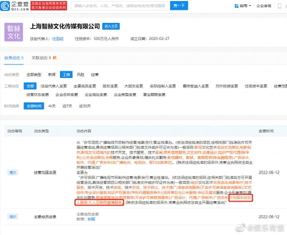Select 今天 time filter
Screen dimensions: 287x235
pyautogui.click(x=52, y=106)
